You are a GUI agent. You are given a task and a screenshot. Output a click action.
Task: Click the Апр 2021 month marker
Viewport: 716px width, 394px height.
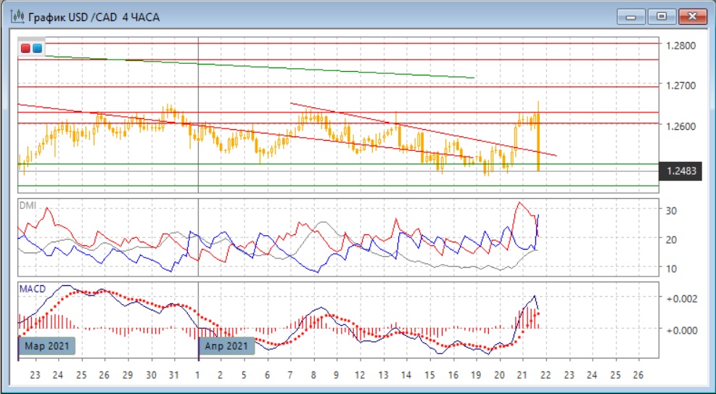[228, 346]
